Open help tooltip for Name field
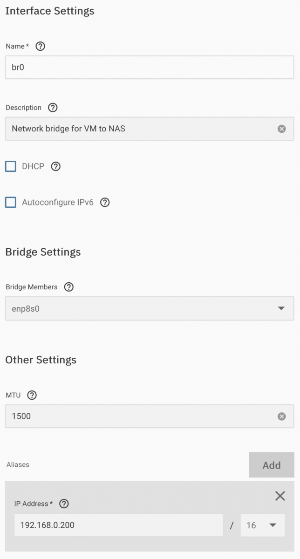The height and width of the screenshot is (559, 300). [x=41, y=46]
